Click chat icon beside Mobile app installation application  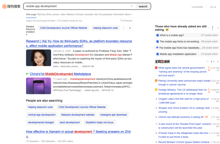(x=158, y=54)
